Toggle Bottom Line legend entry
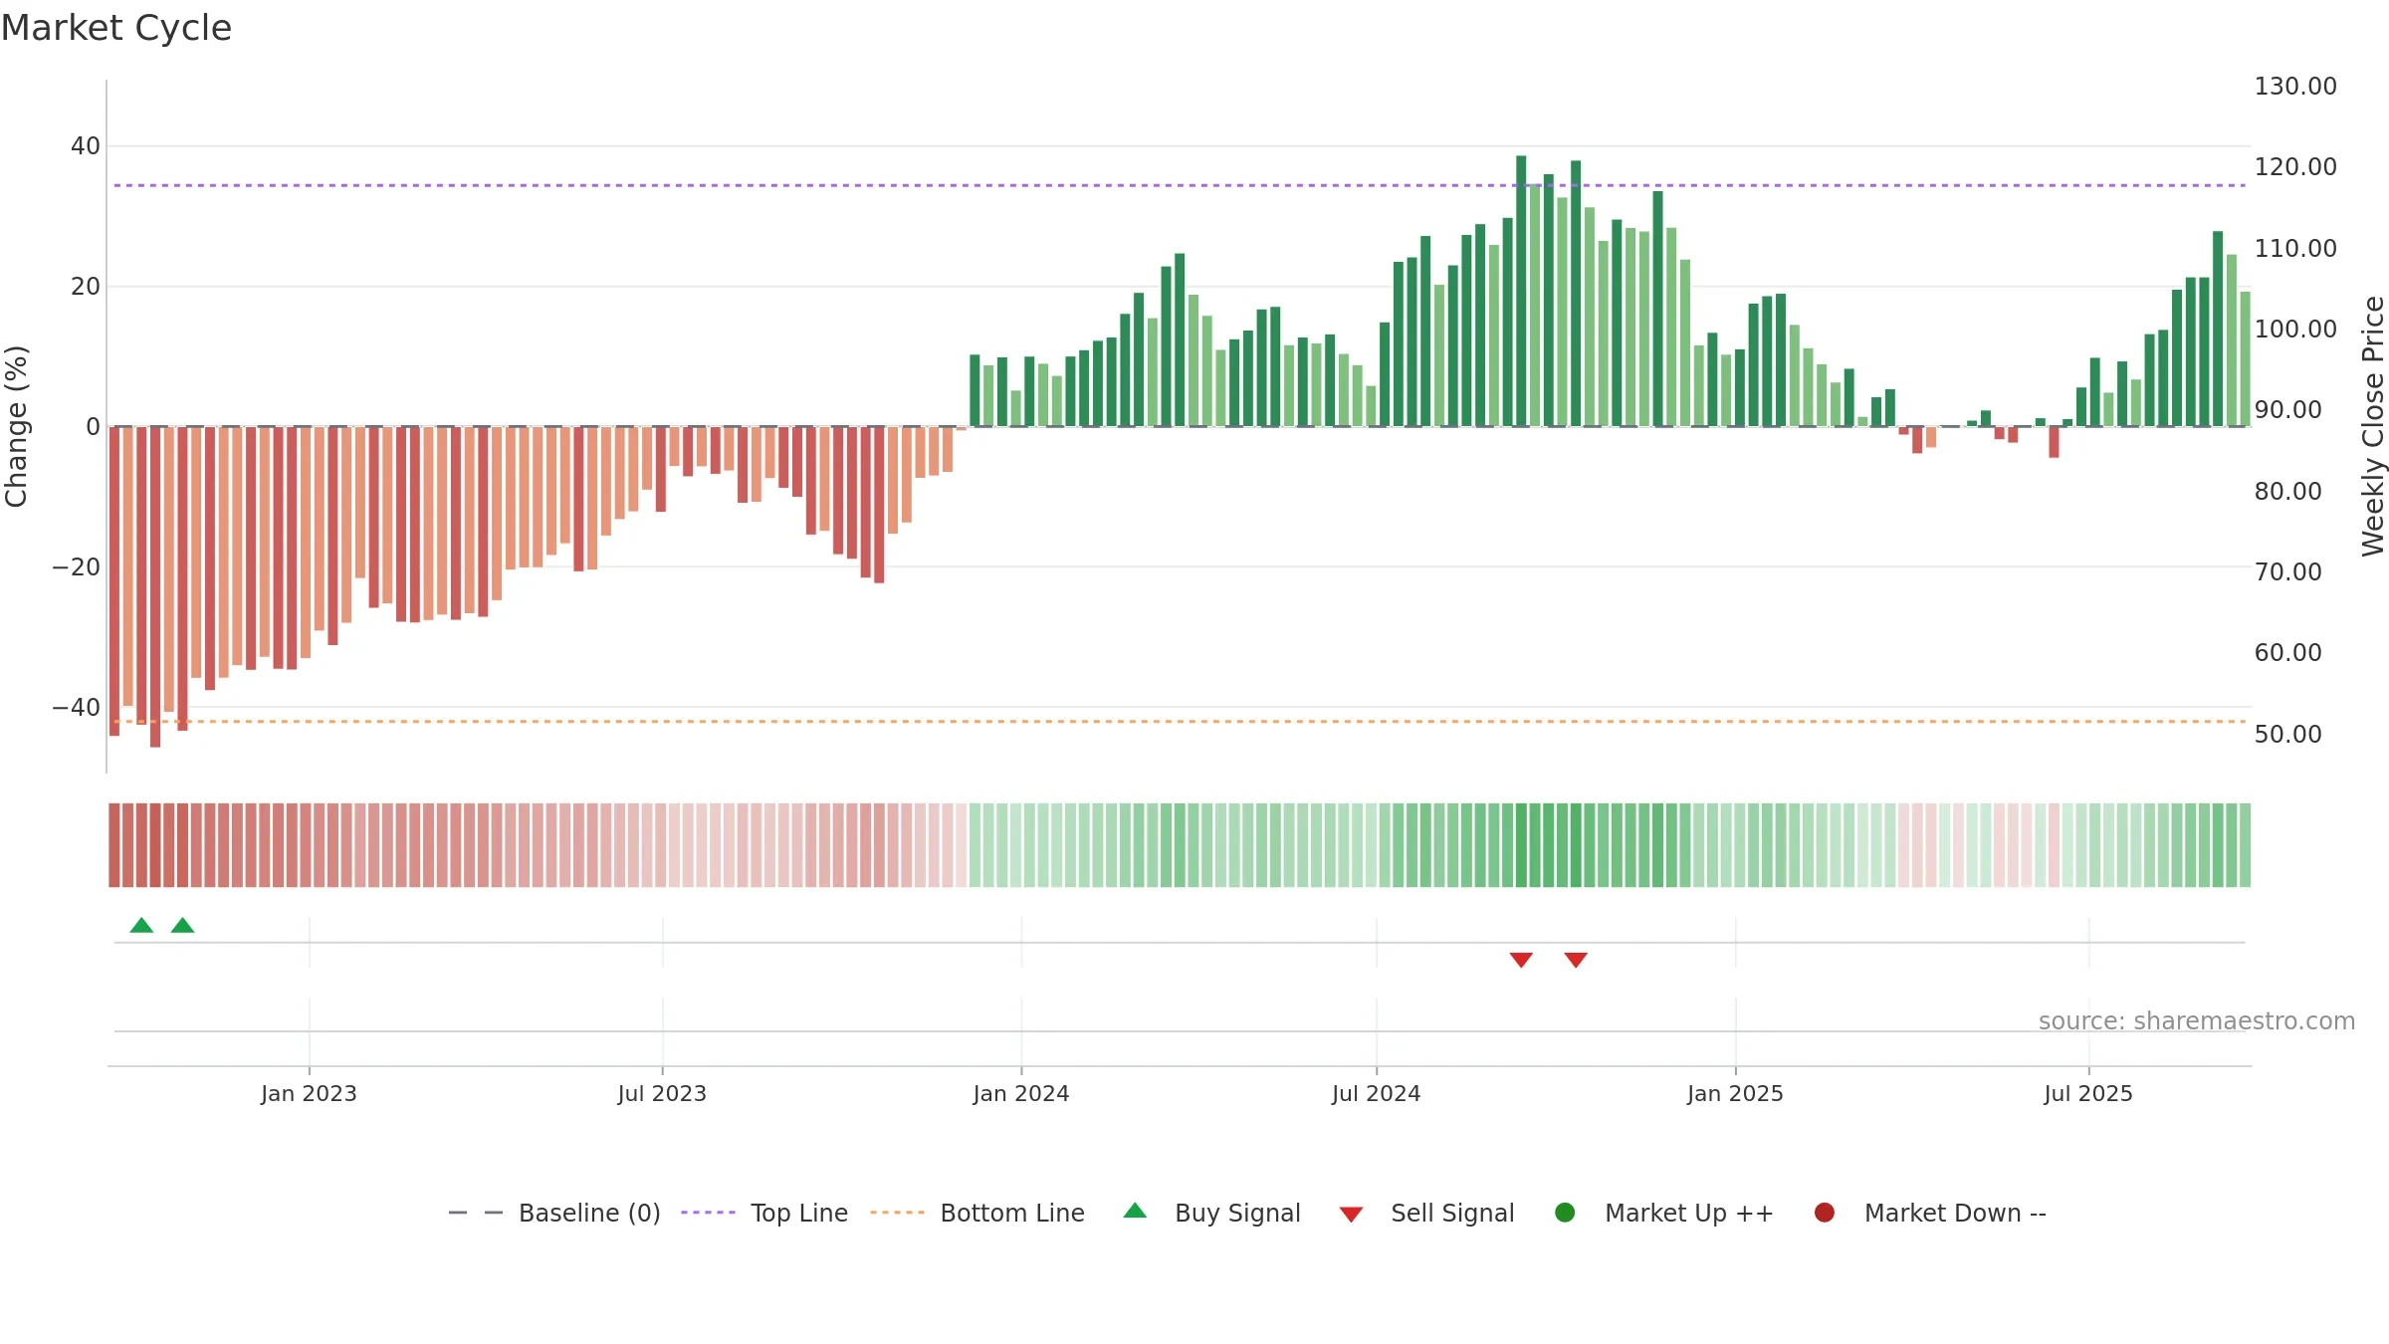This screenshot has width=2389, height=1344. pos(977,1213)
